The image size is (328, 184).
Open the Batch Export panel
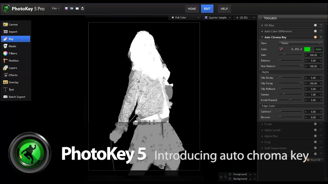[16, 97]
